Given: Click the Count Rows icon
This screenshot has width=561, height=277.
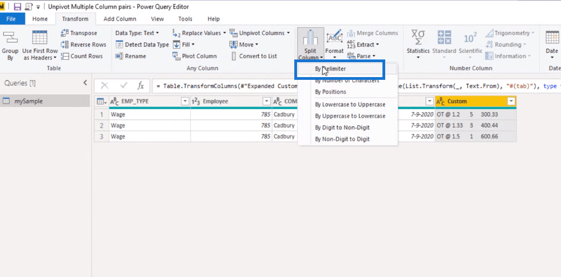Looking at the screenshot, I should [x=65, y=56].
